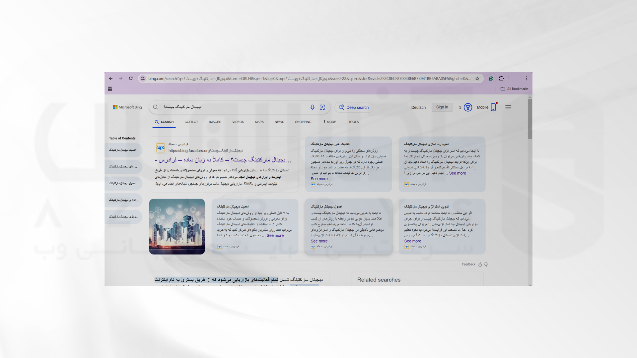637x358 pixels.
Task: Open the city skyline thumbnail image
Action: coord(177,227)
